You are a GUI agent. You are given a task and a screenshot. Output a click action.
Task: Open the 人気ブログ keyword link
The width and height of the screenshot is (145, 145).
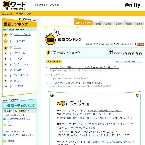tap(20, 41)
